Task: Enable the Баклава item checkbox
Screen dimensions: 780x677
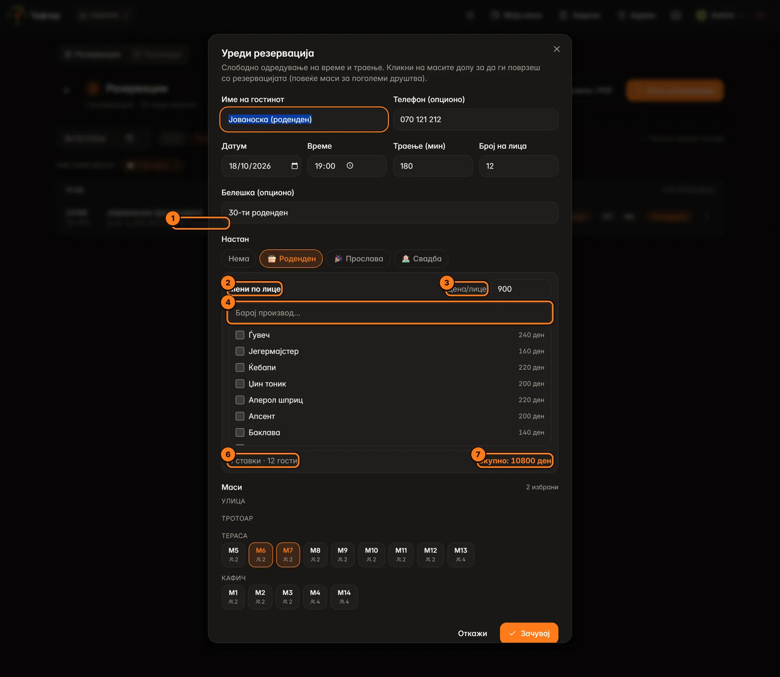Action: click(x=240, y=432)
